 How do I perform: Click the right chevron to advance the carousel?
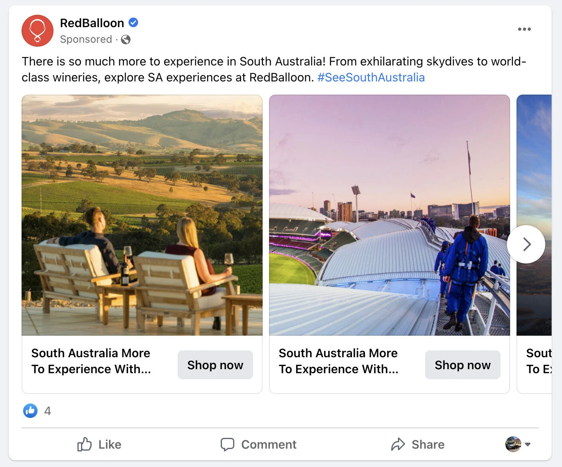[x=526, y=244]
